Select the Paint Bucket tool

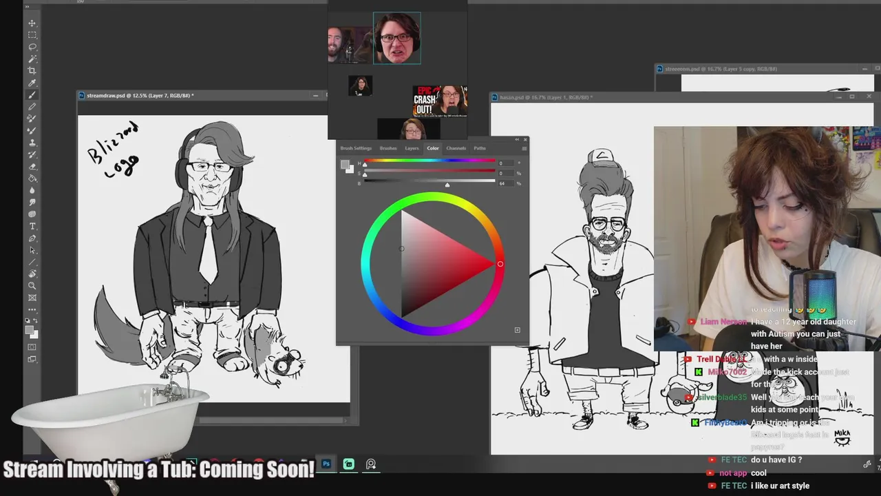tap(32, 178)
